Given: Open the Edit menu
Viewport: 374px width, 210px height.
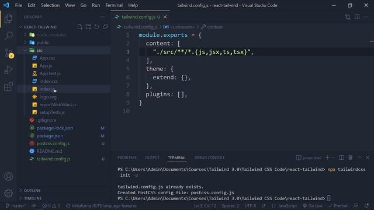Looking at the screenshot, I should coord(31,5).
